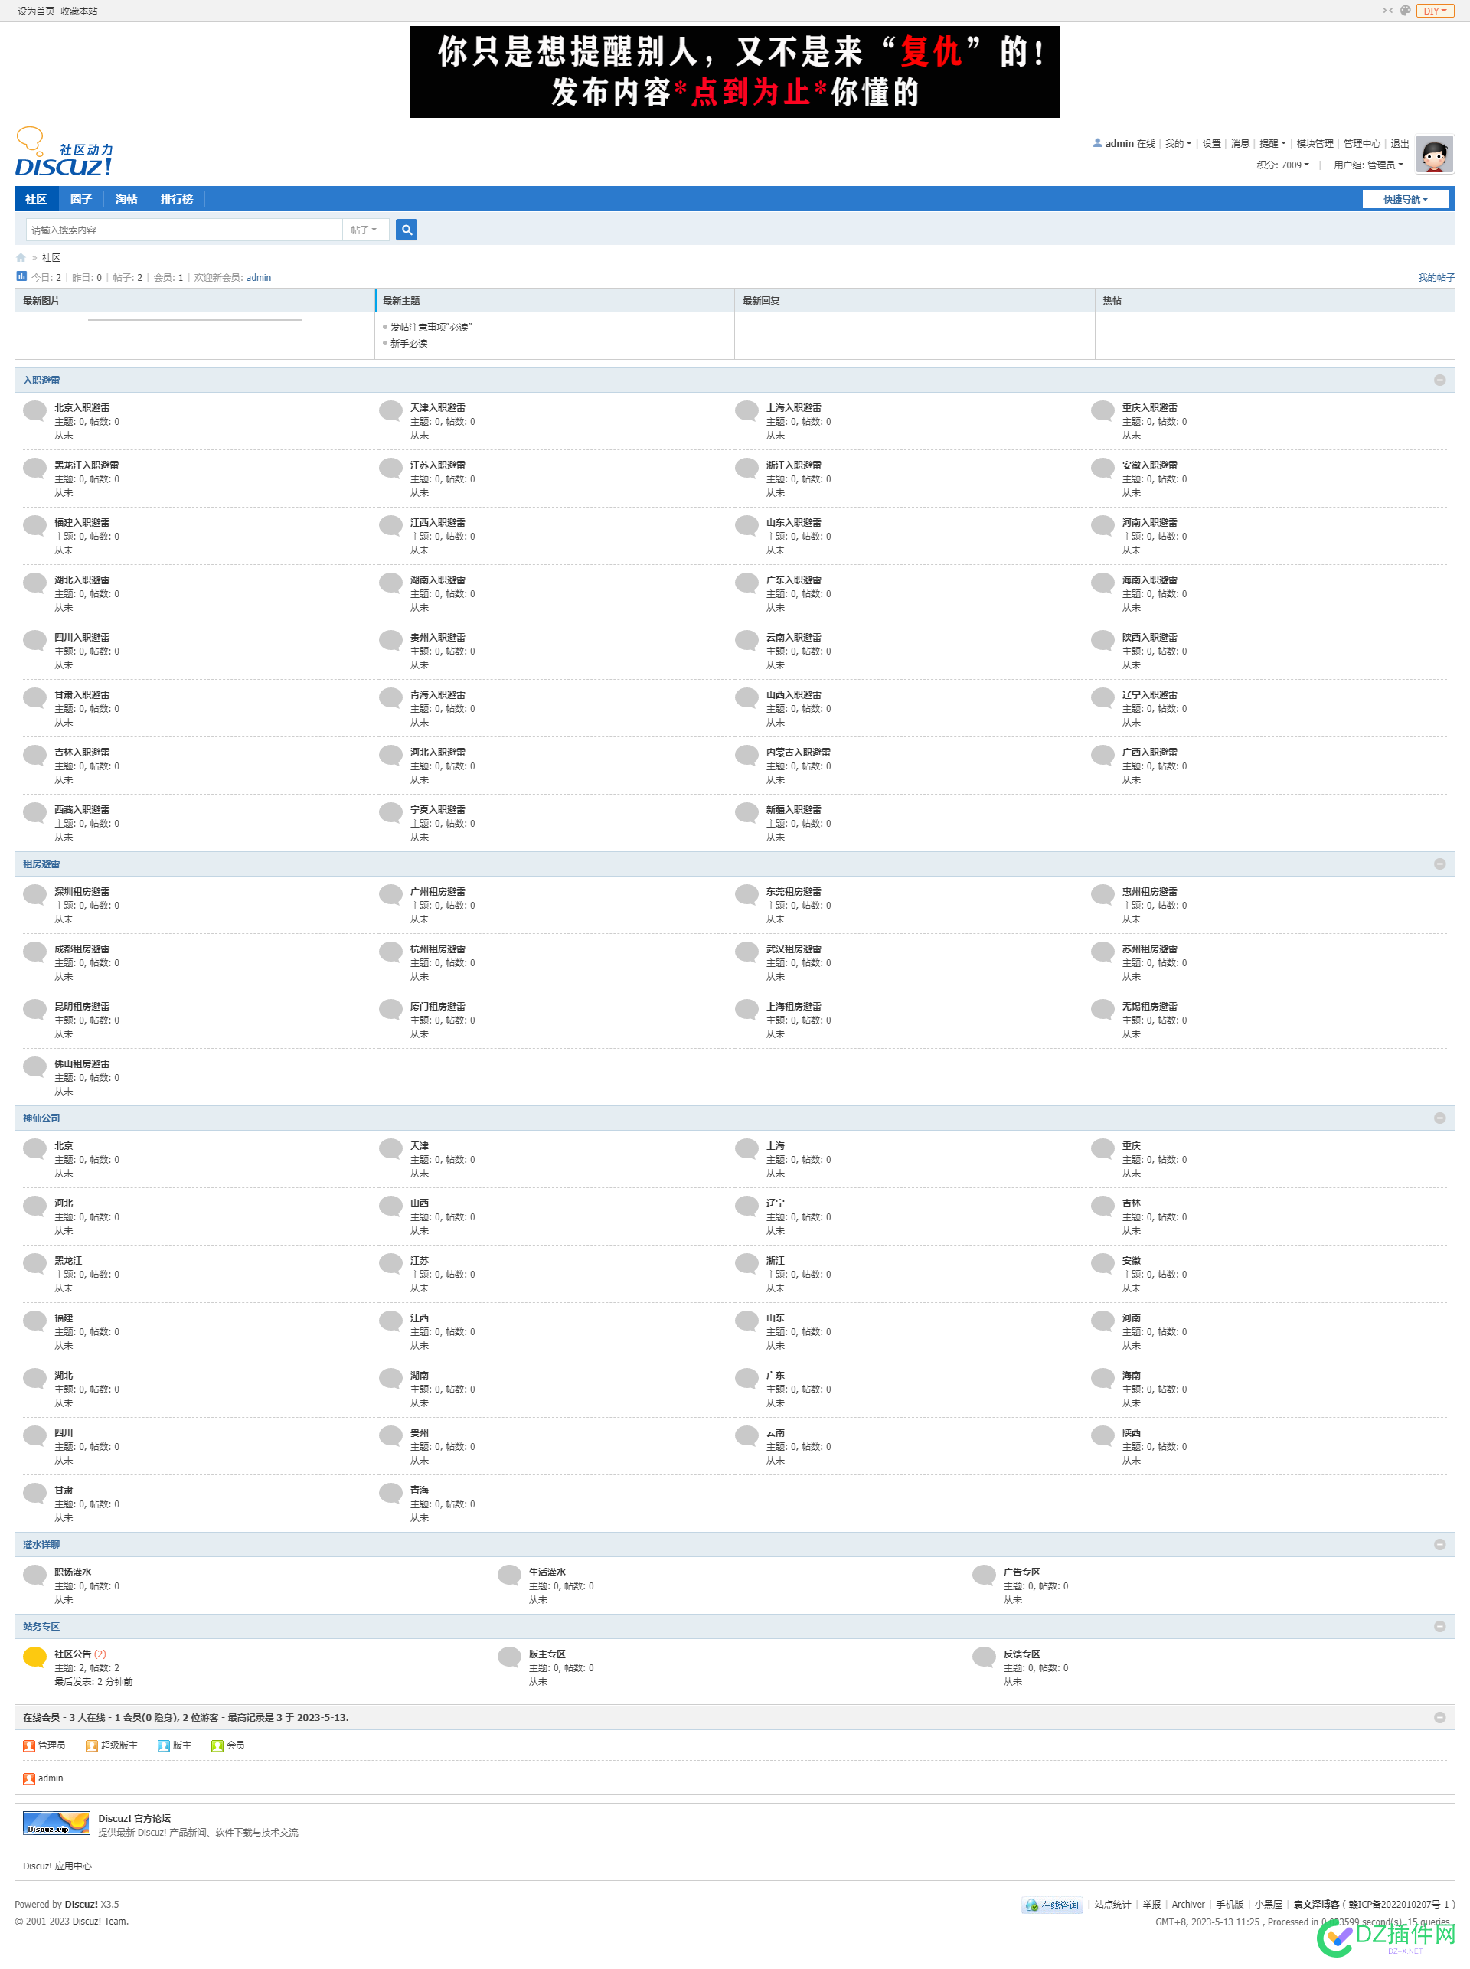Click the bubble icon beside 广告专区
This screenshot has width=1470, height=1969.
984,1576
